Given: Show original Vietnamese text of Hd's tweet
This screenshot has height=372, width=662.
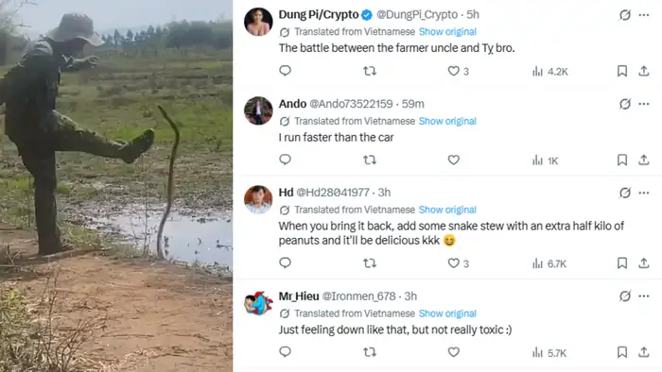Looking at the screenshot, I should tap(447, 210).
